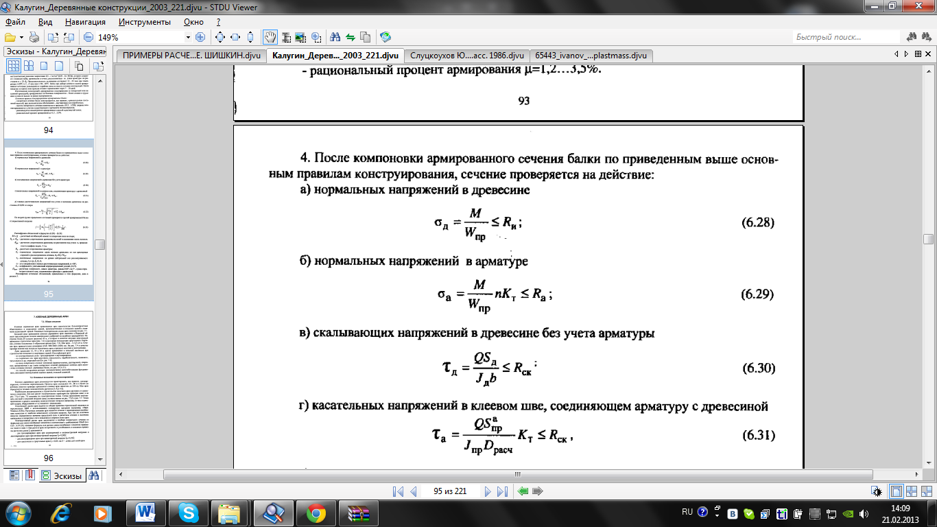Open the Файл menu
Screen dimensions: 937x527
click(x=15, y=21)
